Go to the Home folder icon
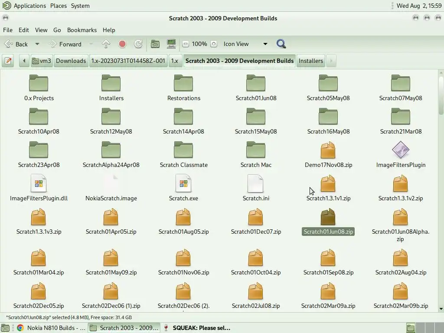This screenshot has width=444, height=333. (155, 44)
